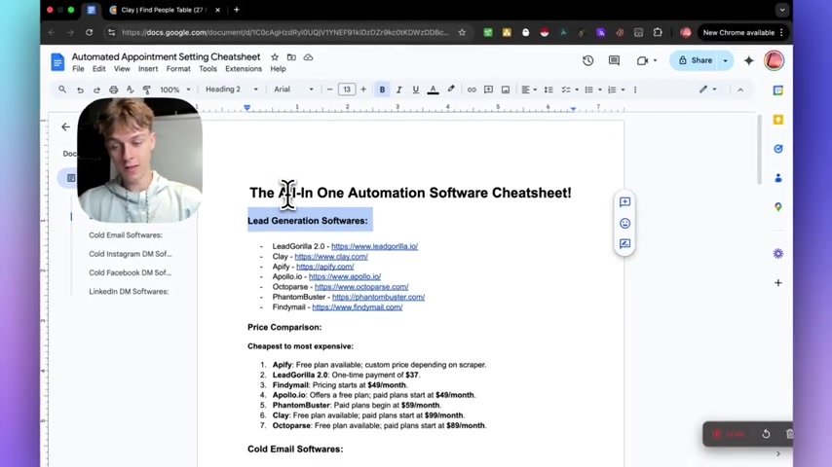The height and width of the screenshot is (467, 832).
Task: Open the Share options arrow
Action: 726,60
